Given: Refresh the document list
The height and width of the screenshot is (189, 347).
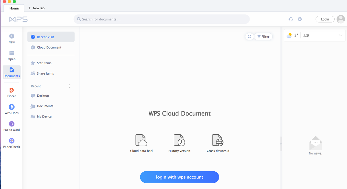Looking at the screenshot, I should coord(249,36).
